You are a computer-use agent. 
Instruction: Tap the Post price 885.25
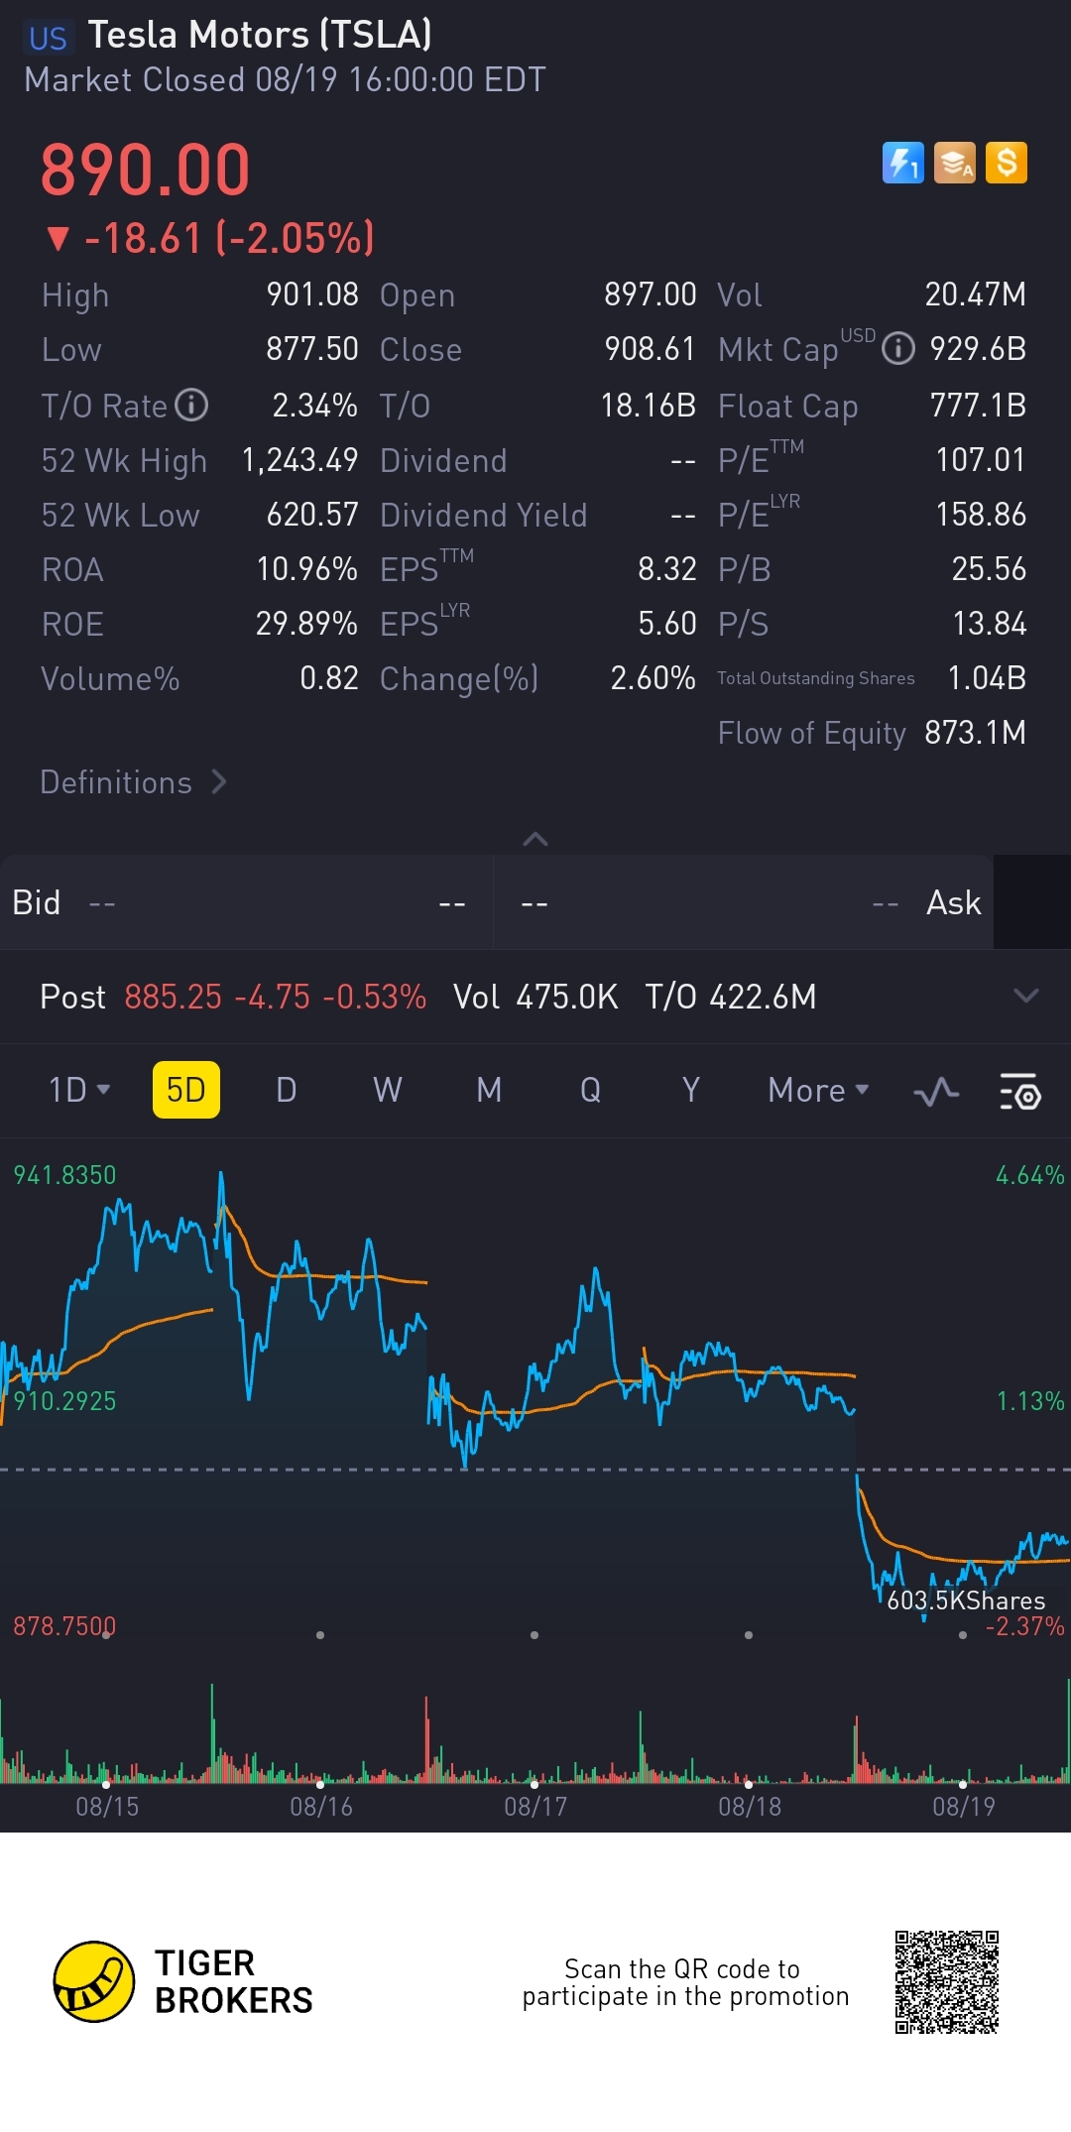(174, 997)
